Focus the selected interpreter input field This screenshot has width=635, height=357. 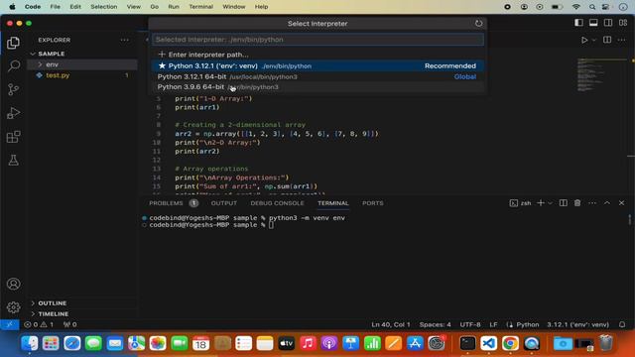pyautogui.click(x=317, y=40)
